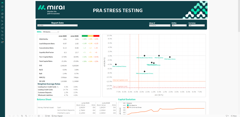Viewport: 240px width, 117px height.
Task: Click the Revert icon in bottom toolbar
Action: click(x=18, y=116)
